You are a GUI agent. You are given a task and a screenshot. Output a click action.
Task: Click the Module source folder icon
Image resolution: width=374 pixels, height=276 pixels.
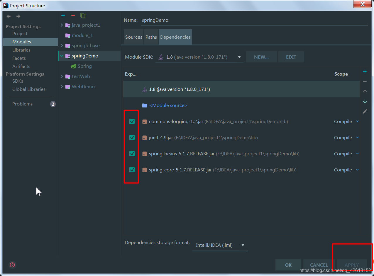pyautogui.click(x=145, y=105)
